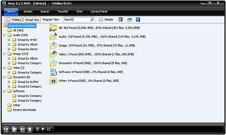226x135 pixels.
Task: Expand Group by Author under Document
Action: click(9, 82)
